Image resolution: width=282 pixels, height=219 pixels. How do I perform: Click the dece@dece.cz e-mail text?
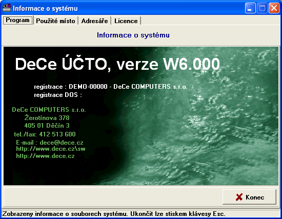[62, 143]
